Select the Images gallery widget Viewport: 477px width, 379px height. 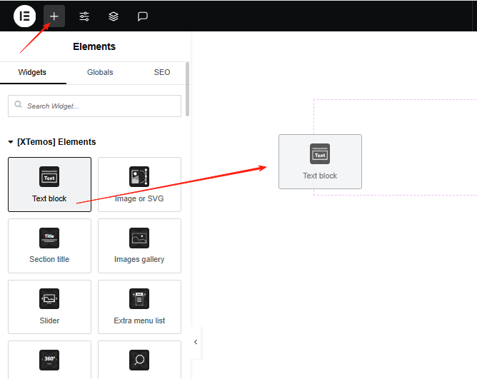click(x=139, y=246)
